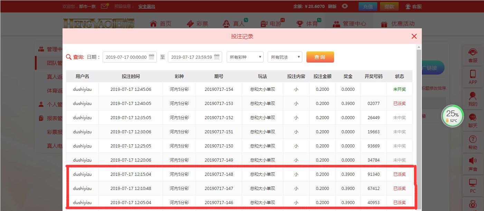Click the 用户名 column header

(x=82, y=76)
